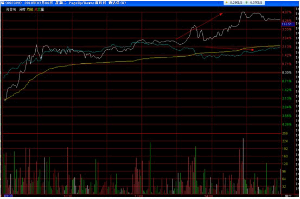Click the 0.00% baseline axis label
This screenshot has height=199, width=300.
point(286,72)
